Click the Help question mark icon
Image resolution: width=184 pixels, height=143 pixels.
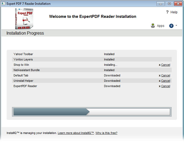point(167,12)
